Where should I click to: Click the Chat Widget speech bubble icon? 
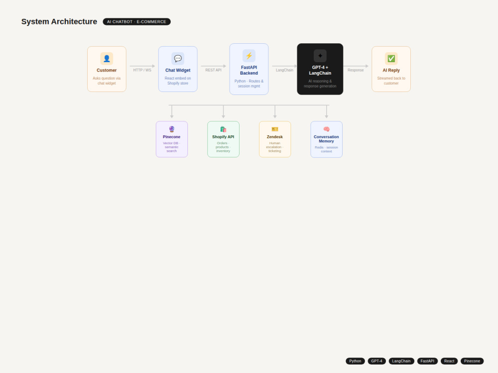178,59
